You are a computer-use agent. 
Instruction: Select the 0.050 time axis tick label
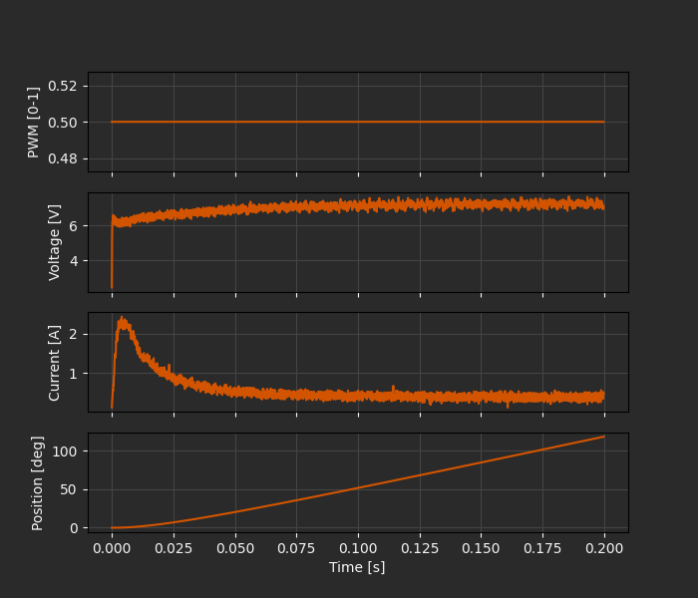234,547
